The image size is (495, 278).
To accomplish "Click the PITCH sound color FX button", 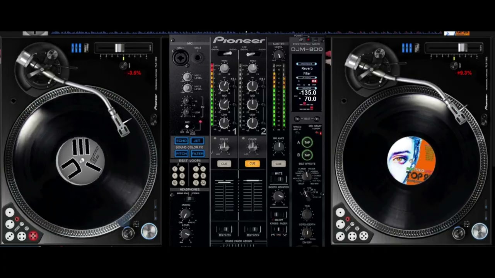I will tap(181, 154).
